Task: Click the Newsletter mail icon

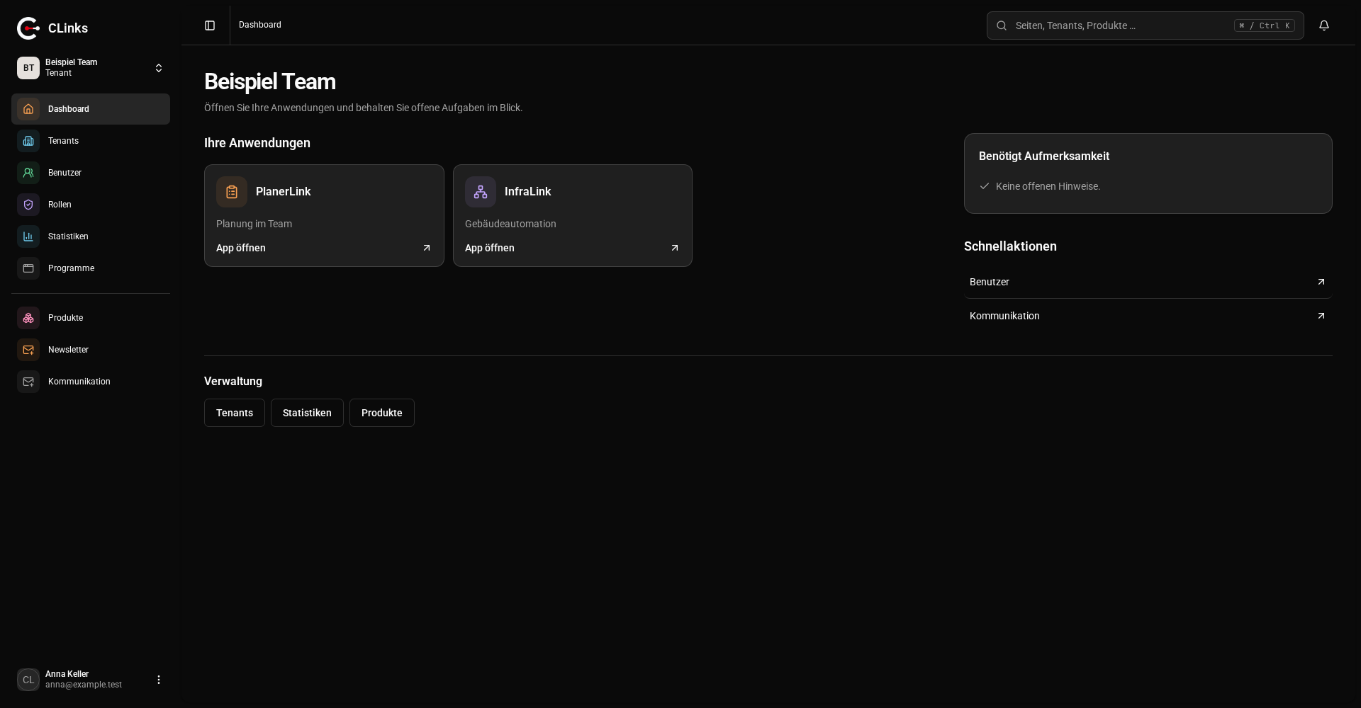Action: click(28, 350)
